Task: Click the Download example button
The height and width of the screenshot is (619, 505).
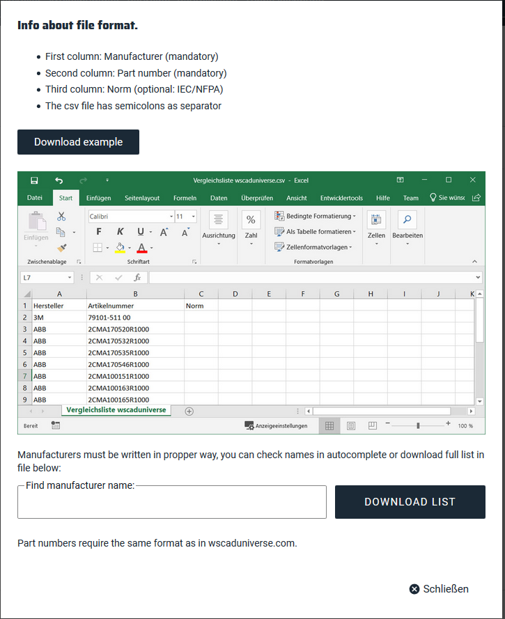Action: pos(78,142)
